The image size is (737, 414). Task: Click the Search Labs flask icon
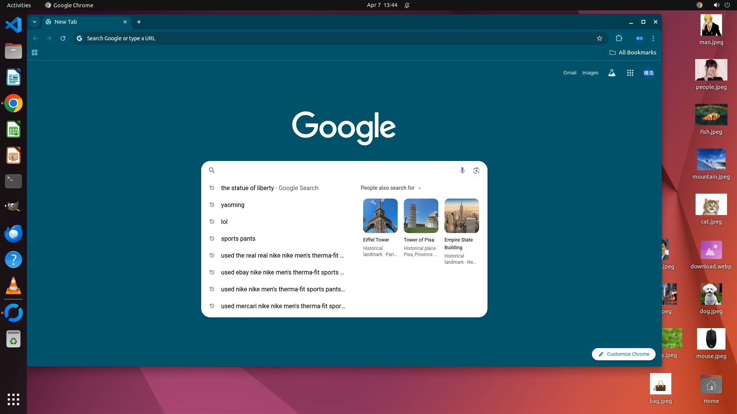pyautogui.click(x=612, y=73)
